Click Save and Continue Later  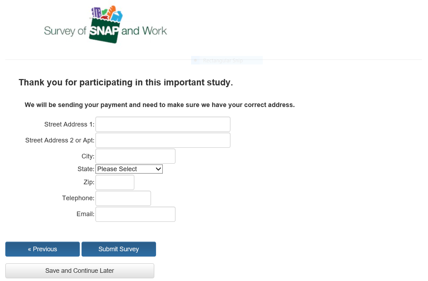click(80, 271)
